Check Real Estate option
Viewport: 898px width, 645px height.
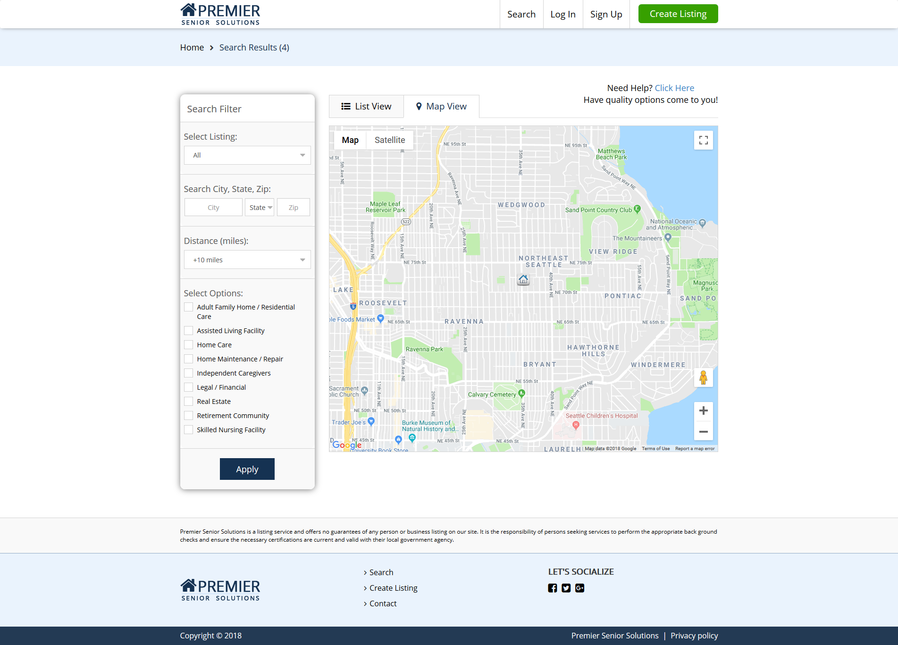pos(188,401)
